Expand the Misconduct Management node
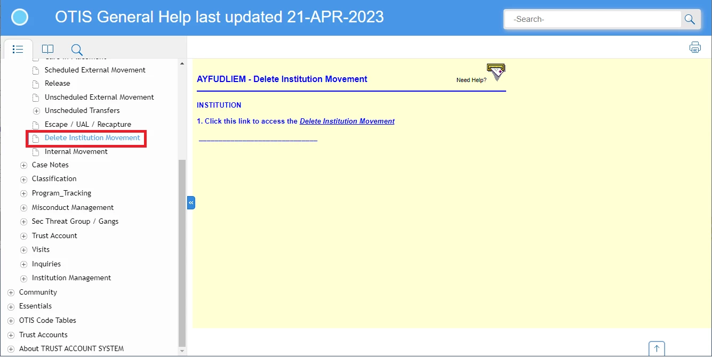The image size is (712, 358). tap(23, 208)
